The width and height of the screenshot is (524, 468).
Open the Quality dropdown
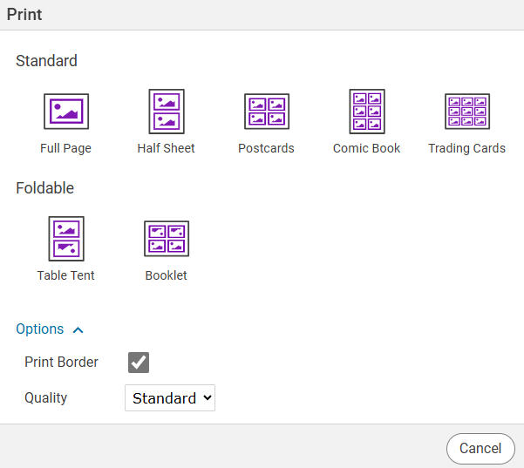pos(170,398)
